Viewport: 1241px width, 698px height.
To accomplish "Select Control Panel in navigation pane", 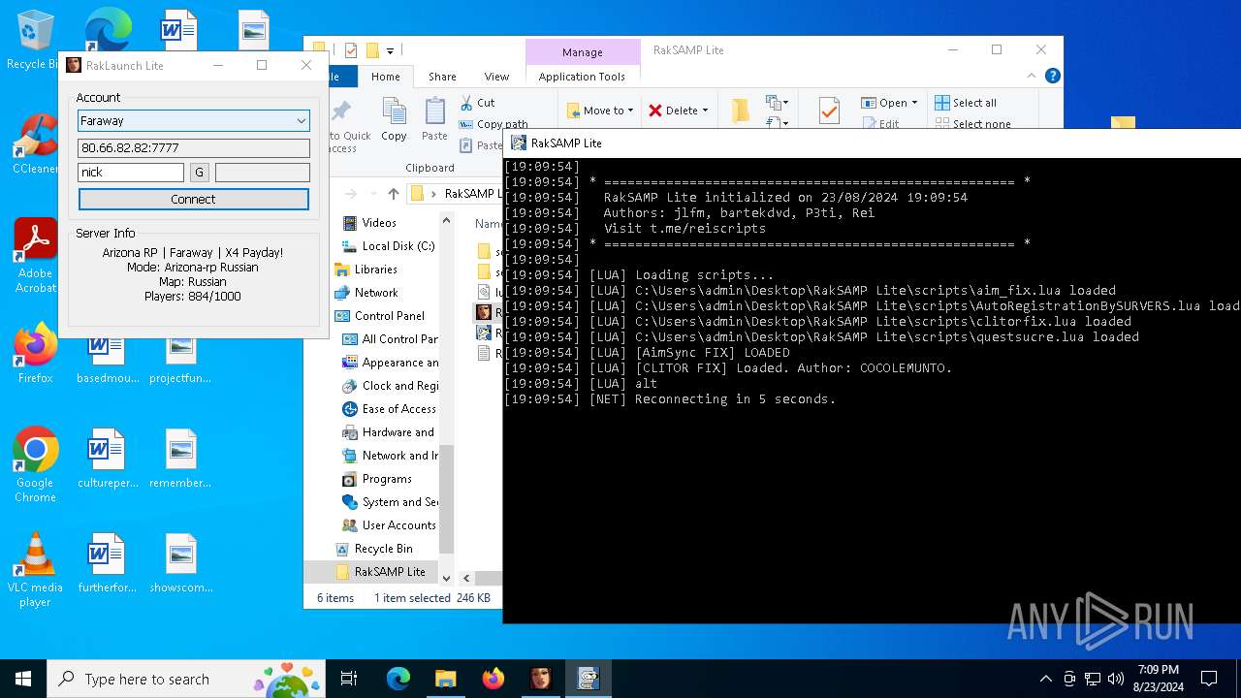I will click(x=379, y=316).
